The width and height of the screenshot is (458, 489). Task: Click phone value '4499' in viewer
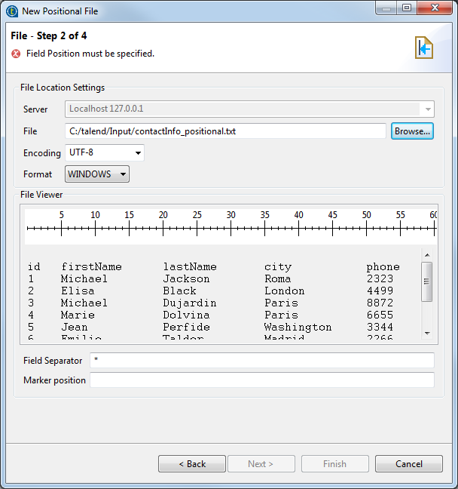tap(380, 291)
